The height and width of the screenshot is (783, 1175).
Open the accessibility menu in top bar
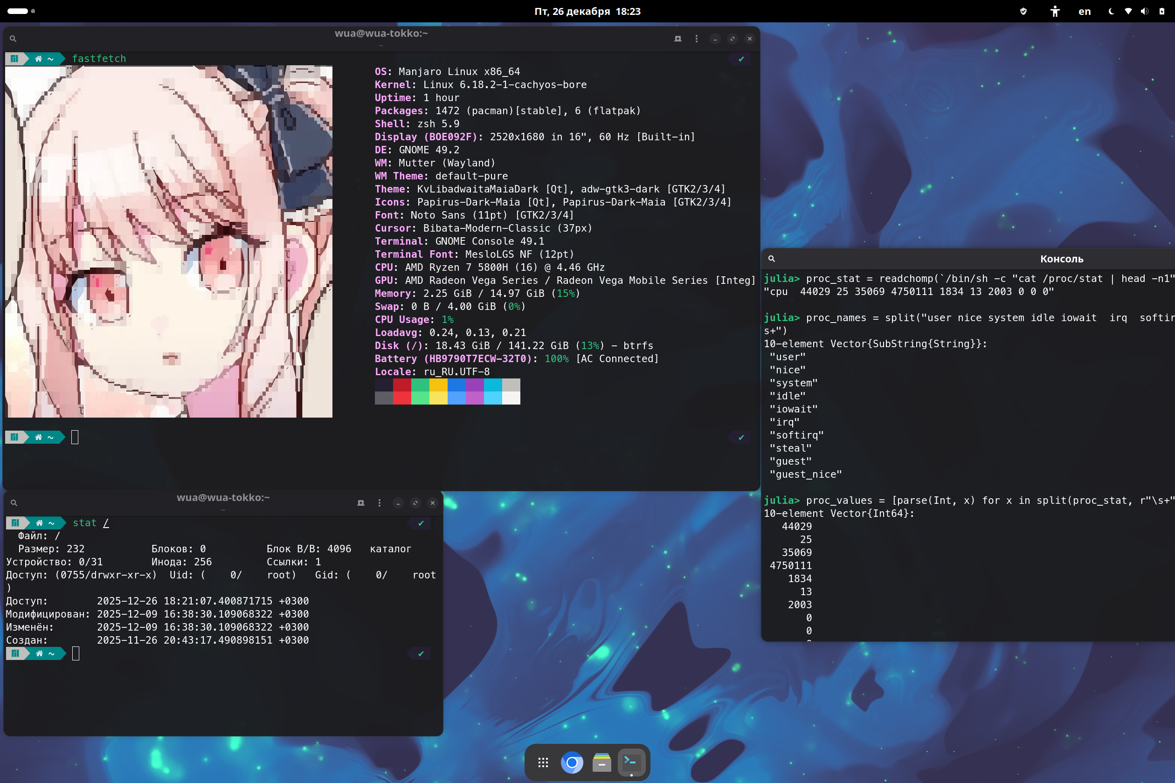[x=1055, y=11]
